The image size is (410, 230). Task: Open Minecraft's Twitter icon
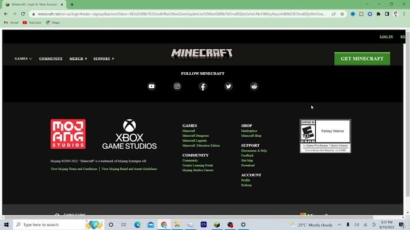pos(228,86)
